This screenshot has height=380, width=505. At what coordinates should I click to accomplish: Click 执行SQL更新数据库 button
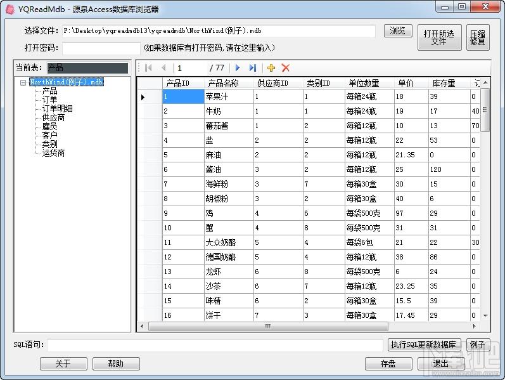tap(424, 344)
